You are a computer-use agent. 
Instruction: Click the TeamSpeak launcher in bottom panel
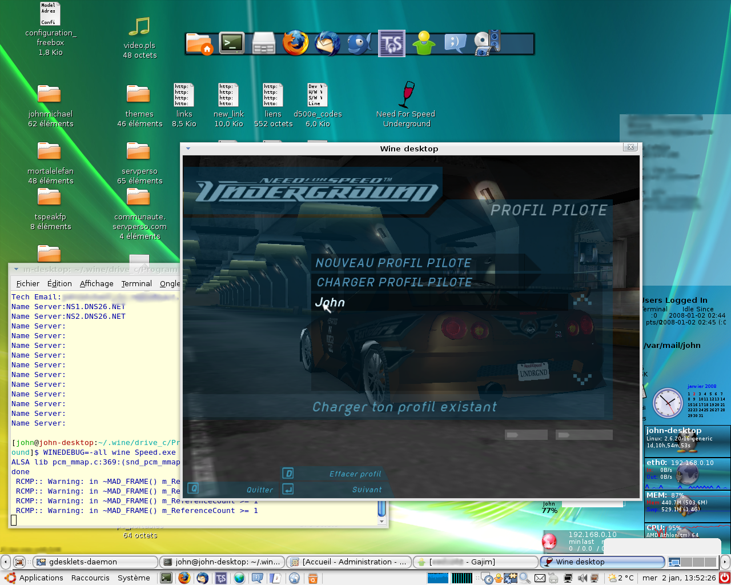point(221,578)
